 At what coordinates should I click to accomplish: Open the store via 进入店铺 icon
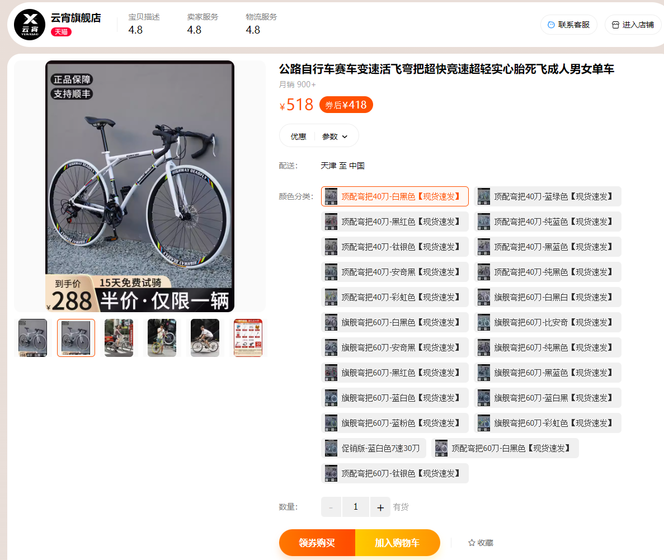coord(615,25)
